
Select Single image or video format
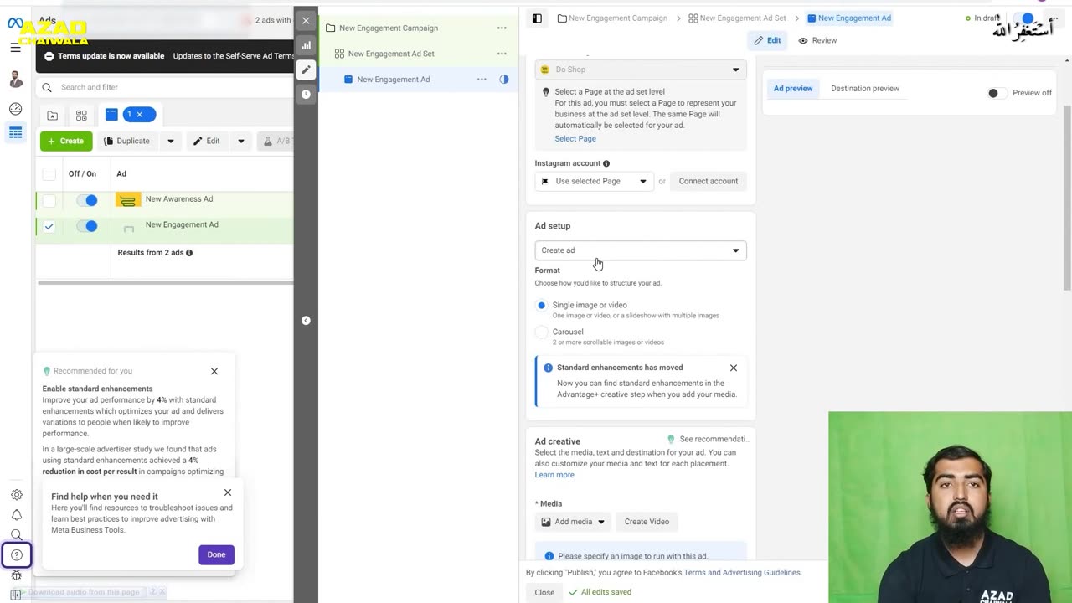[541, 306]
